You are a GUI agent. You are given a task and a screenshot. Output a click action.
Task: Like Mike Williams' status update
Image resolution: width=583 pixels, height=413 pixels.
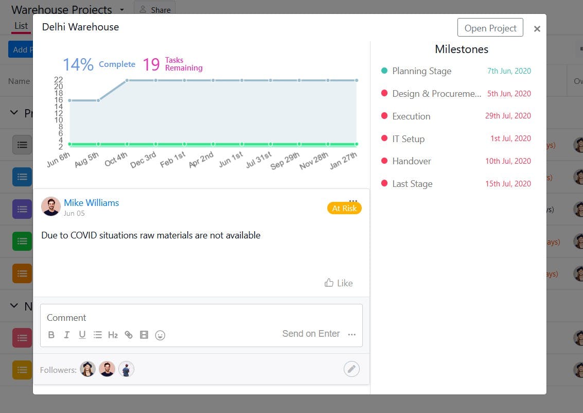point(339,283)
